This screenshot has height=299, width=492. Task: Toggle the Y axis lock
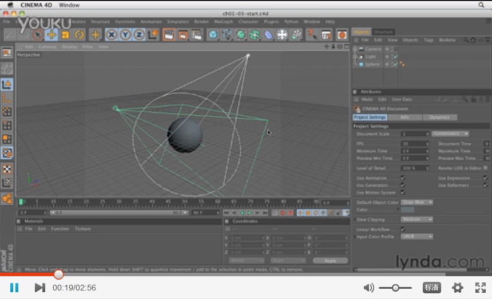point(125,35)
